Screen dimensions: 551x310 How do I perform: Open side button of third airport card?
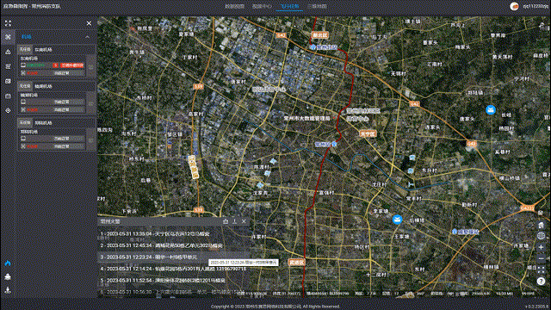tap(90, 139)
